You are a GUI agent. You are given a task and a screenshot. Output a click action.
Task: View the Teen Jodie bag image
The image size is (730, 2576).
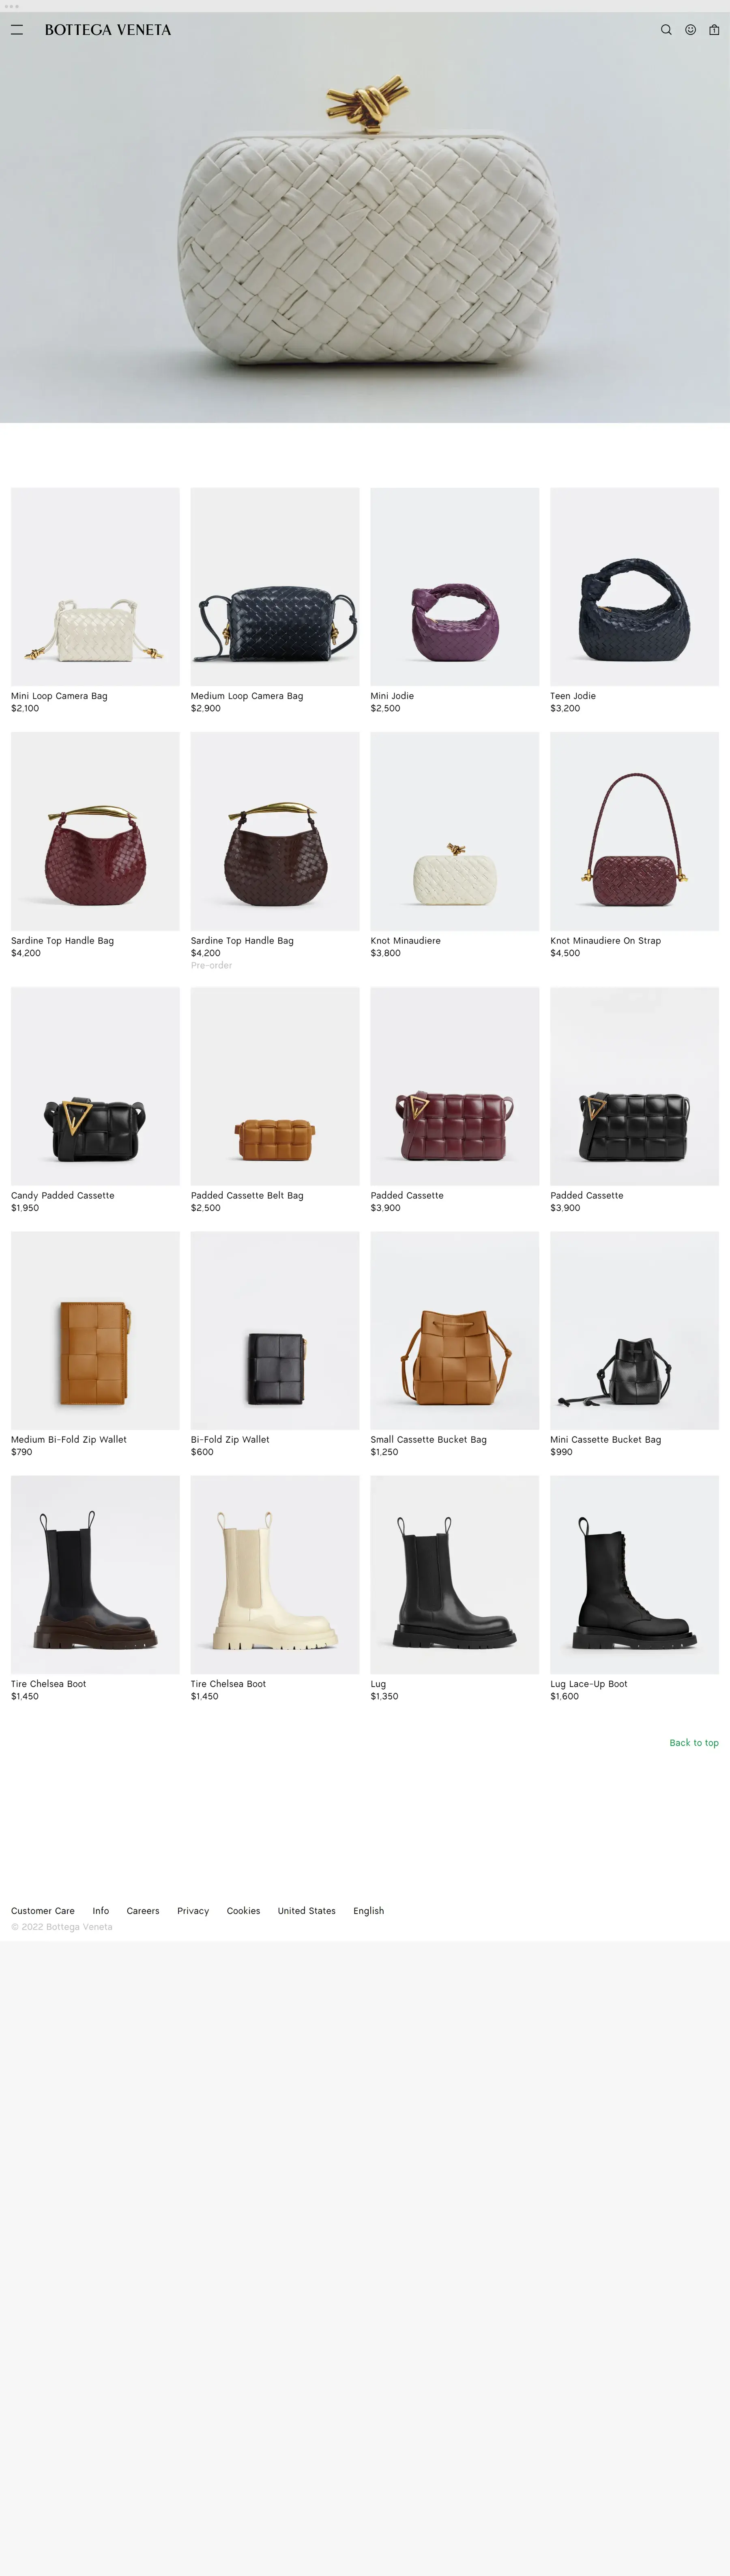634,587
